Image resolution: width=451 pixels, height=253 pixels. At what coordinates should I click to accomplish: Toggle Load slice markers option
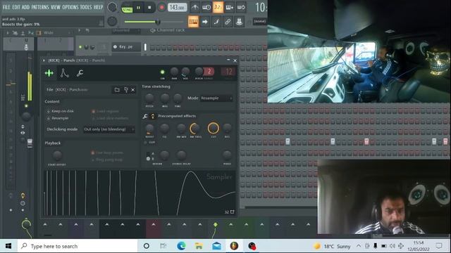coord(110,118)
